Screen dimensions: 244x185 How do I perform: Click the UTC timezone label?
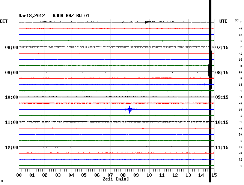click(x=223, y=21)
